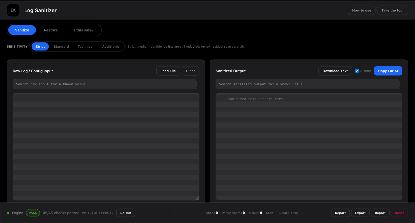The height and width of the screenshot is (223, 415).
Task: Click the raw input resize handle
Action: click(197, 198)
